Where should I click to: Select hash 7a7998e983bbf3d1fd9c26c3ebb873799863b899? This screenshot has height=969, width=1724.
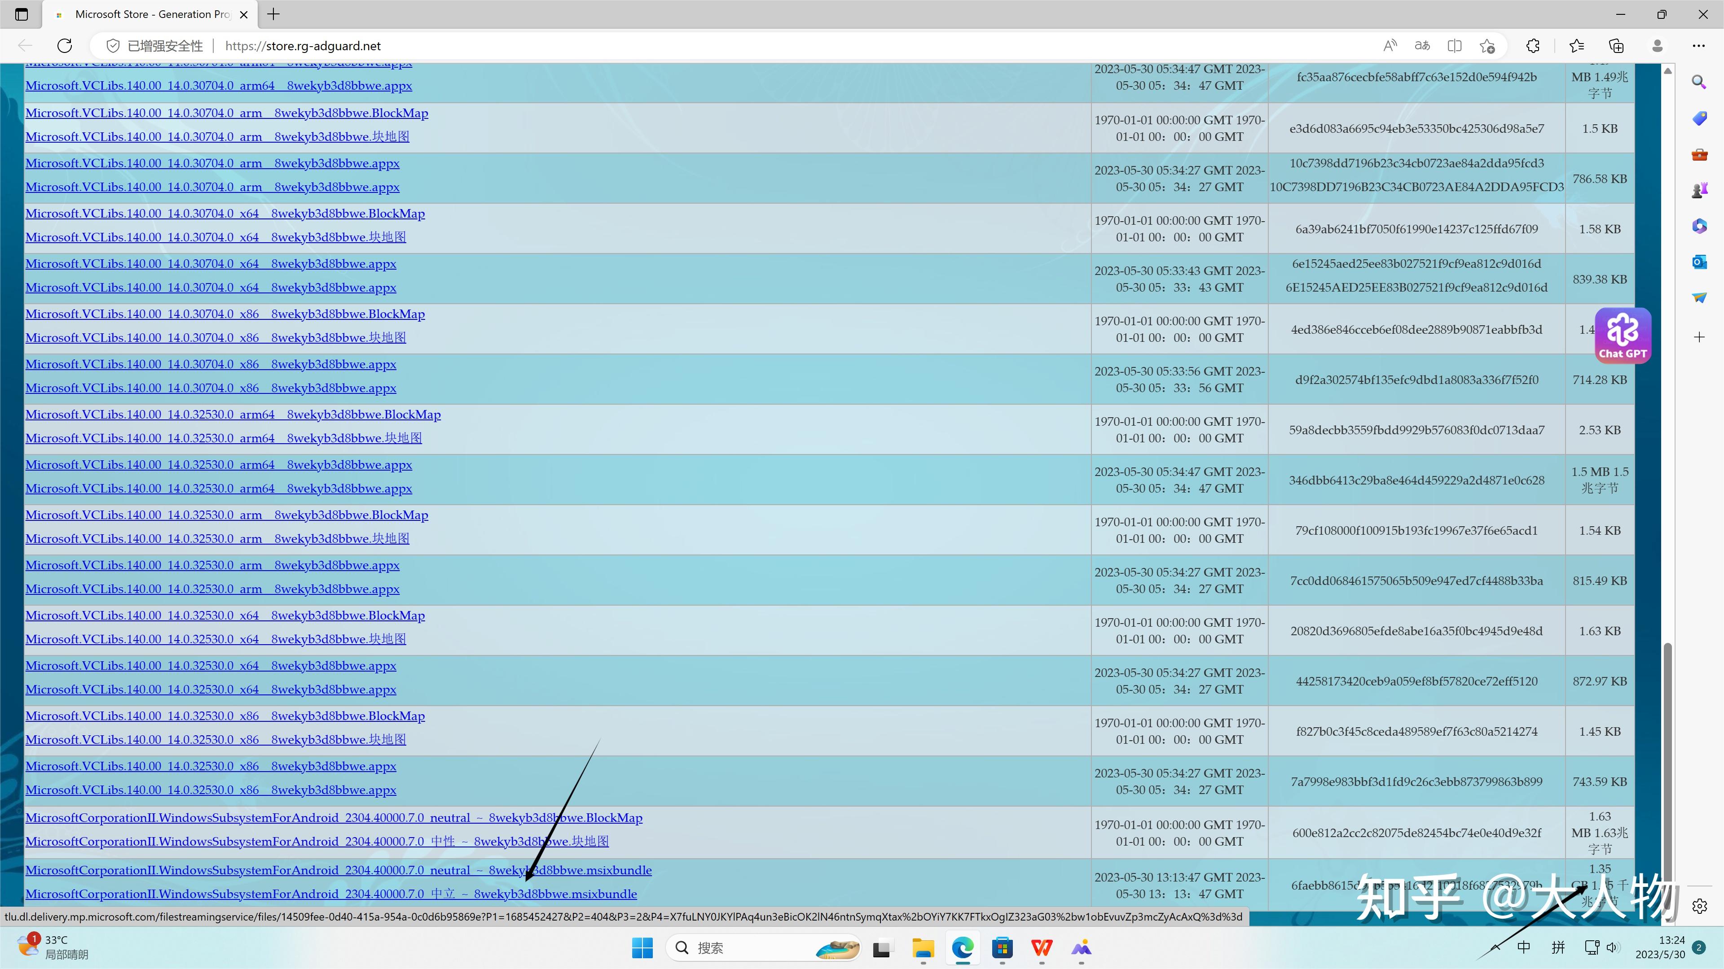click(1416, 781)
